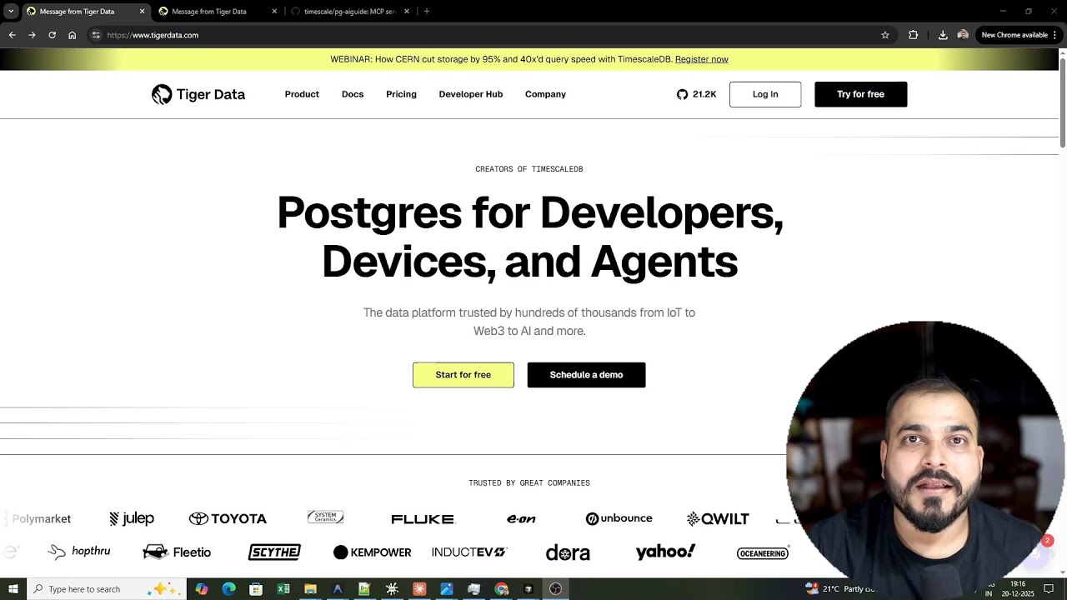The image size is (1067, 600).
Task: Click the Oceaneering logo
Action: [x=763, y=553]
